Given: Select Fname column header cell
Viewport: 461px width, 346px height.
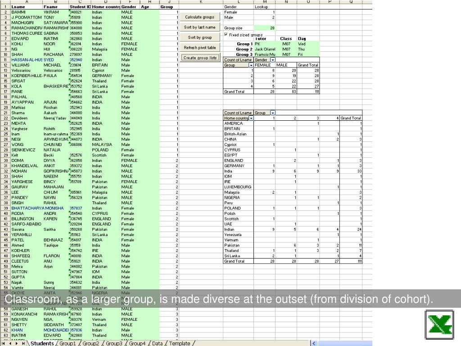Looking at the screenshot, I should [55, 7].
